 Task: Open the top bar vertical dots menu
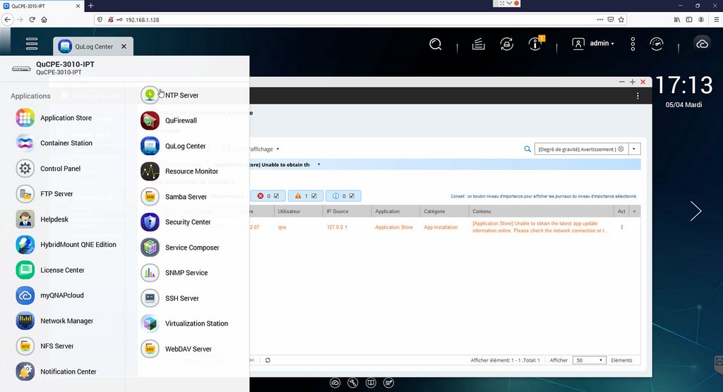click(633, 44)
